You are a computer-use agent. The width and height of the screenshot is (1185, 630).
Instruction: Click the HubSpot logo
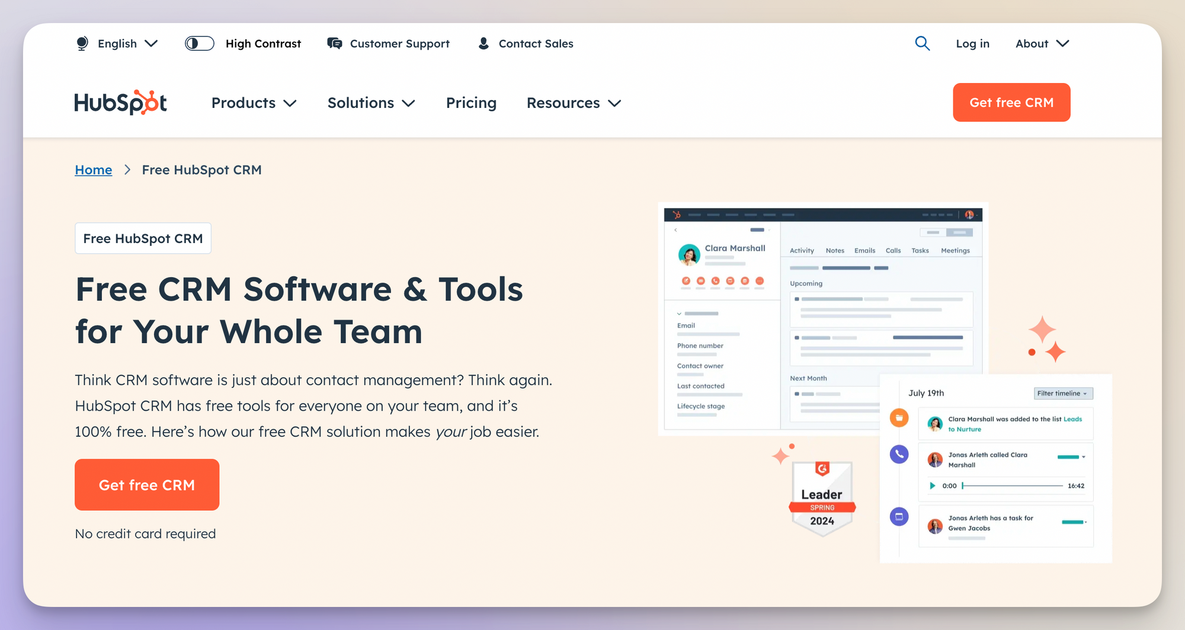pos(121,103)
